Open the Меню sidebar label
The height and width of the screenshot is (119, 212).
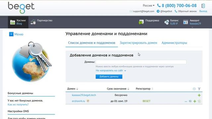pyautogui.click(x=19, y=34)
